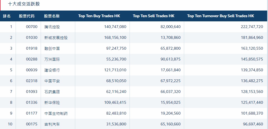Click 新城发展控股 stock name

[x=56, y=38]
